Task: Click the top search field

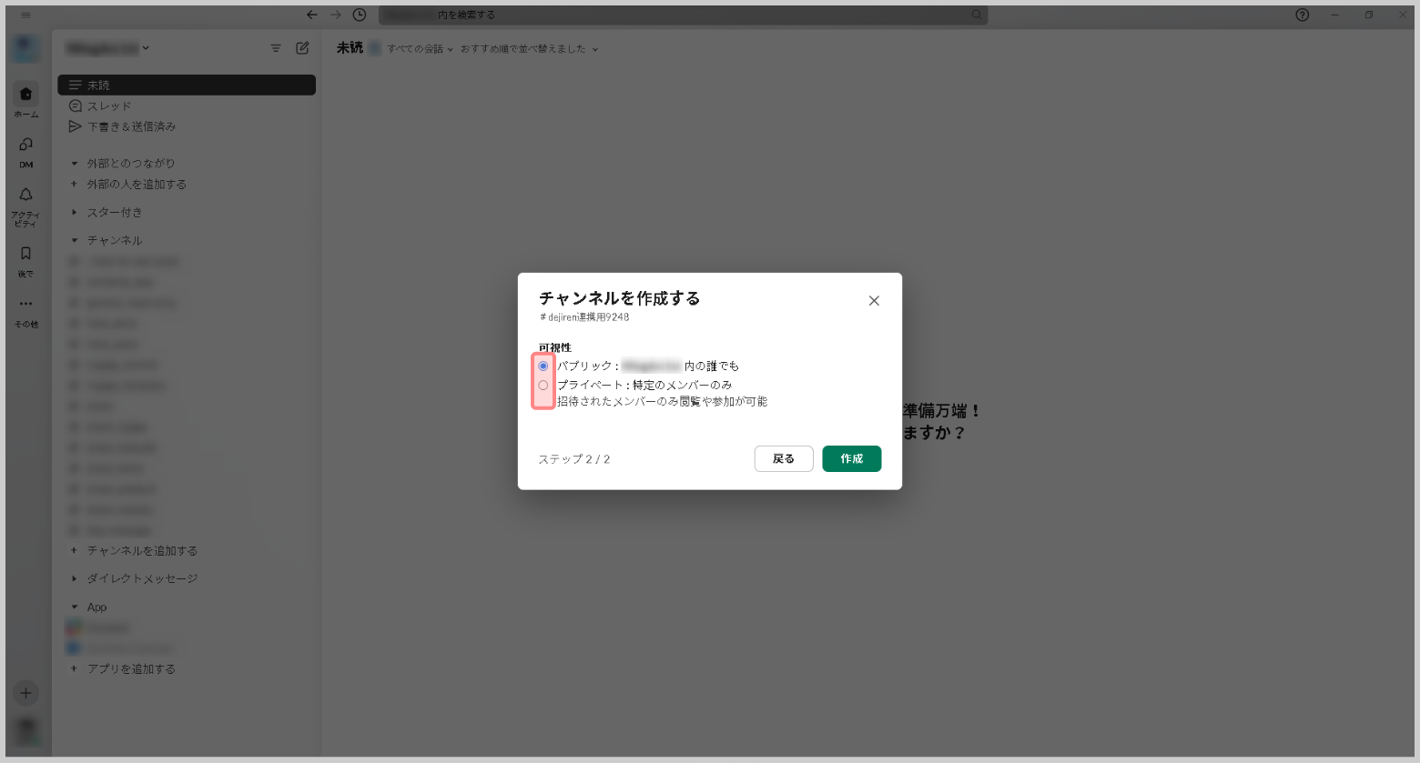Action: 683,15
